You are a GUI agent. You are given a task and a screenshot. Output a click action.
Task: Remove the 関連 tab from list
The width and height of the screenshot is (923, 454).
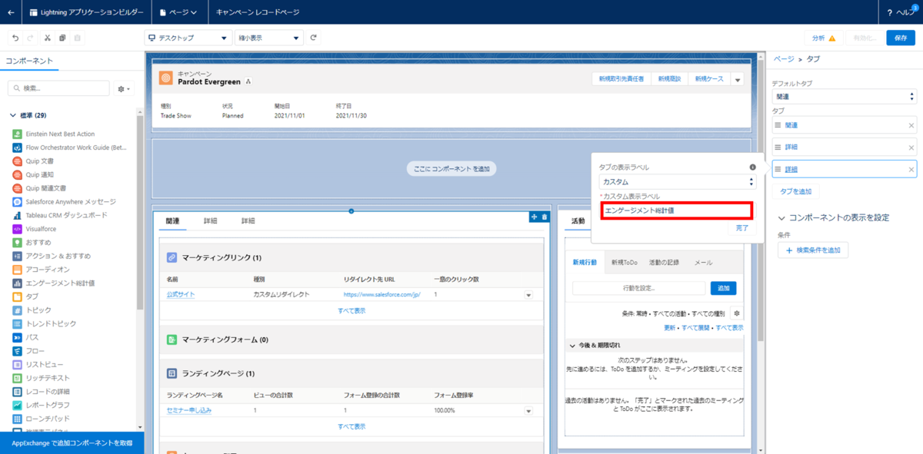coord(911,125)
